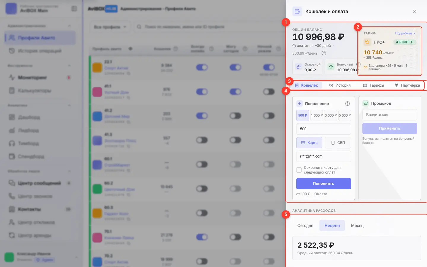Click the Дашборд grid icon in sidebar
The image size is (427, 267).
12,117
